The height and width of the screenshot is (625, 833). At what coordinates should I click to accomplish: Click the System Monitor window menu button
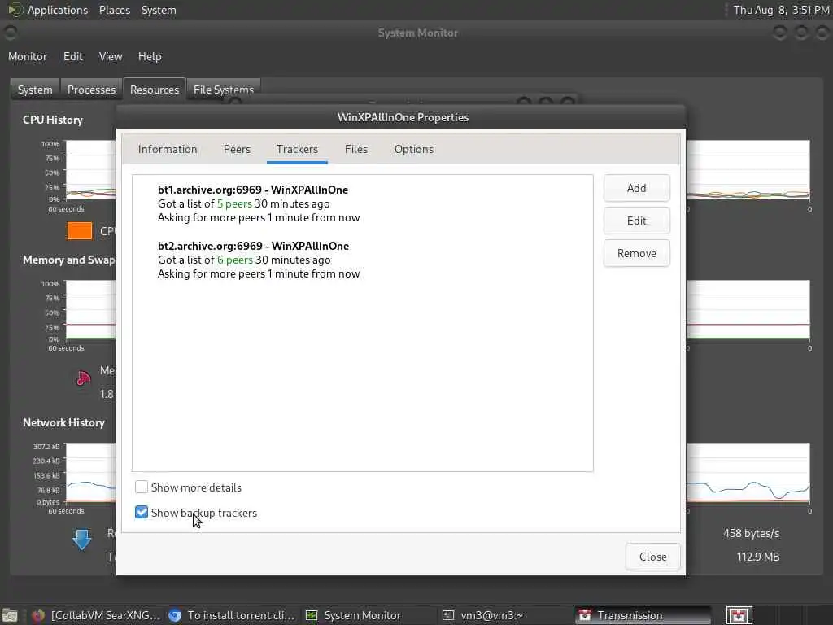click(x=10, y=33)
